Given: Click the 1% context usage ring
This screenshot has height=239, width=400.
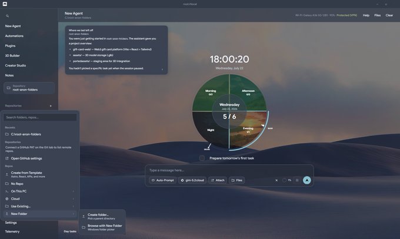Looking at the screenshot, I should (x=284, y=180).
